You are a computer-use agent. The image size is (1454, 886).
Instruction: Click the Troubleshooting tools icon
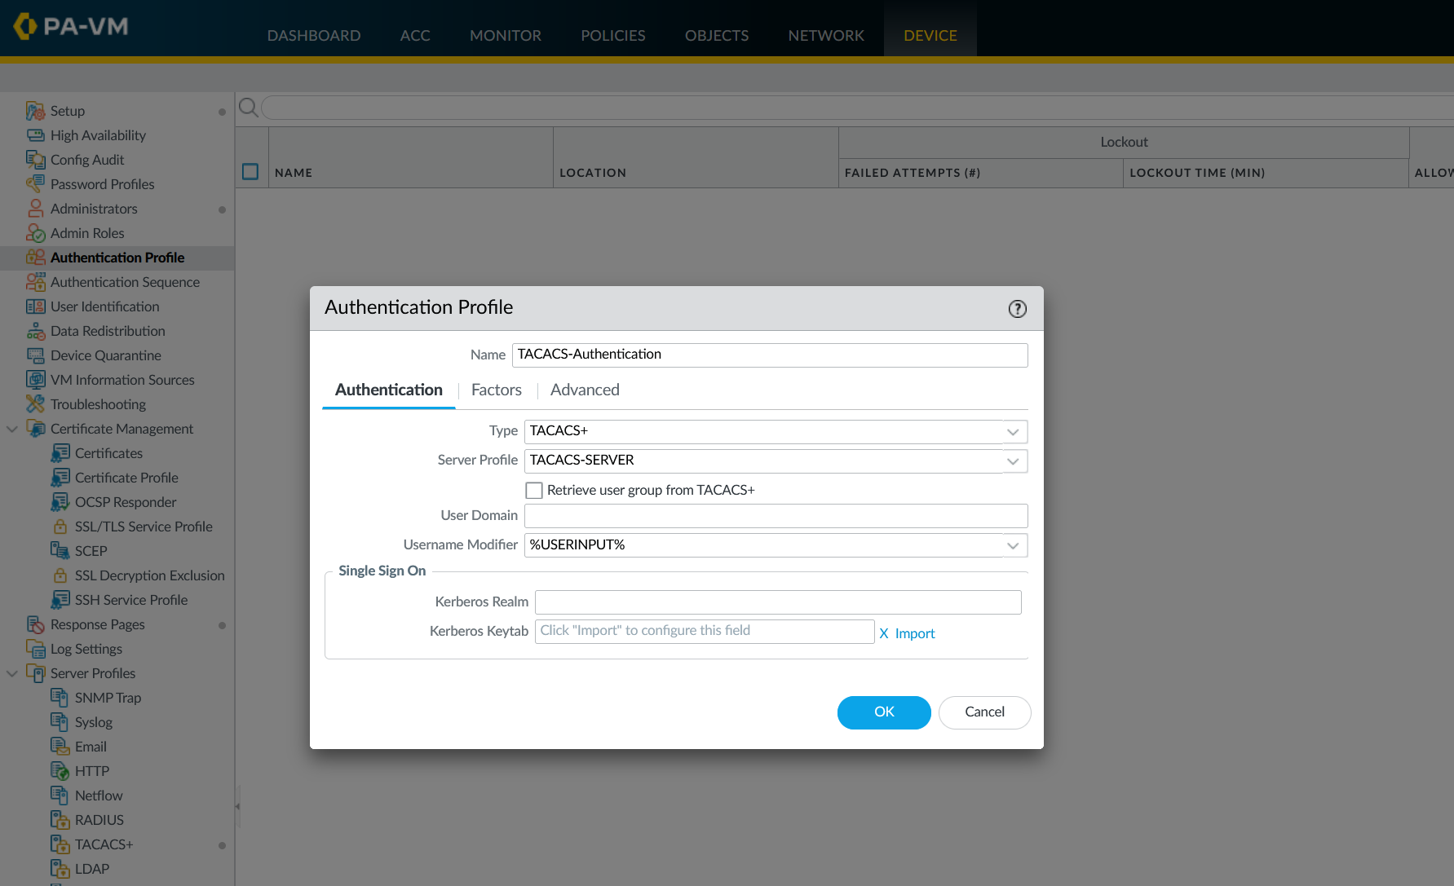(x=35, y=404)
